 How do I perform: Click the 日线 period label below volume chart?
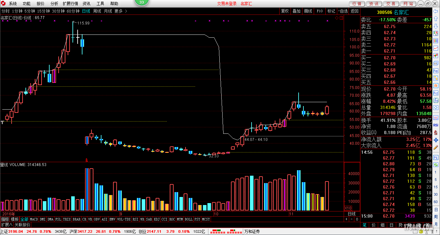tap(352, 214)
